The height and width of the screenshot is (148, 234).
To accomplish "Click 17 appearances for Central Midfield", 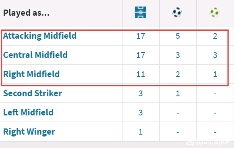I will (141, 55).
